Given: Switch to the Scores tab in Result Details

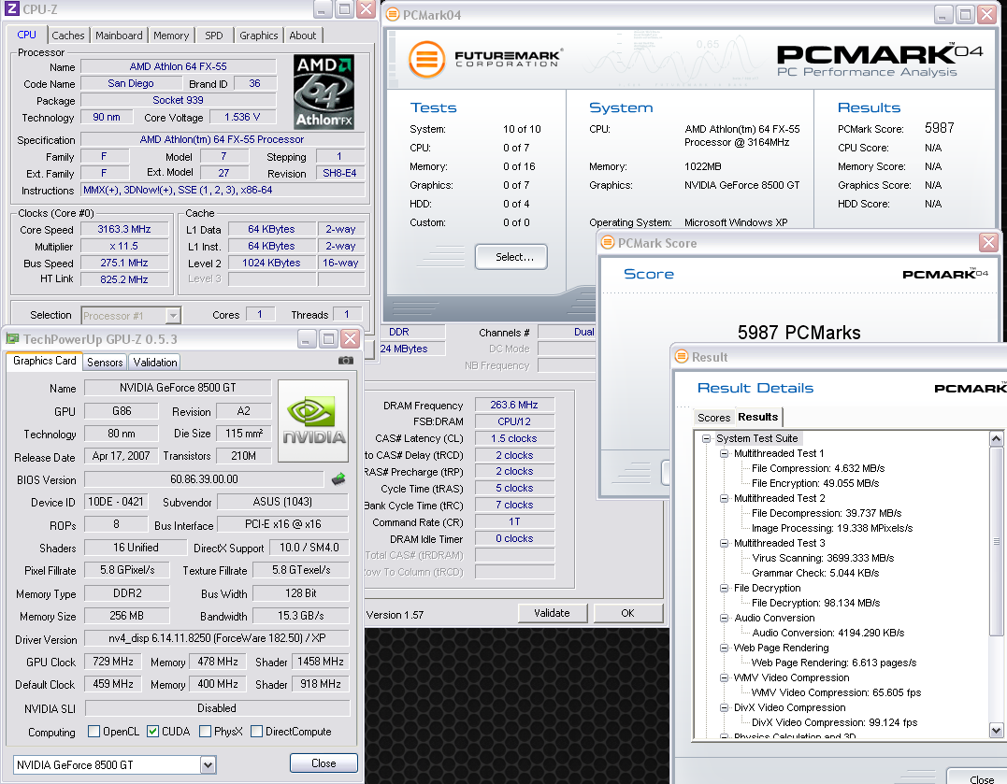Looking at the screenshot, I should [713, 418].
